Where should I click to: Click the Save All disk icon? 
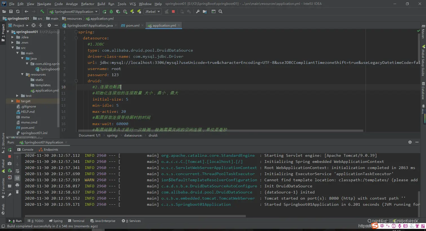11,12
